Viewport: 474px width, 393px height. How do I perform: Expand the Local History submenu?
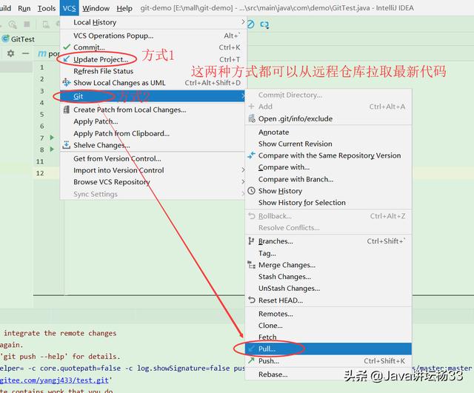(x=153, y=22)
